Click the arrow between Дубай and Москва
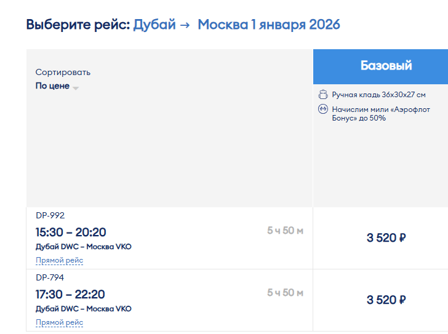Screen dimensions: 448x334 coord(185,26)
